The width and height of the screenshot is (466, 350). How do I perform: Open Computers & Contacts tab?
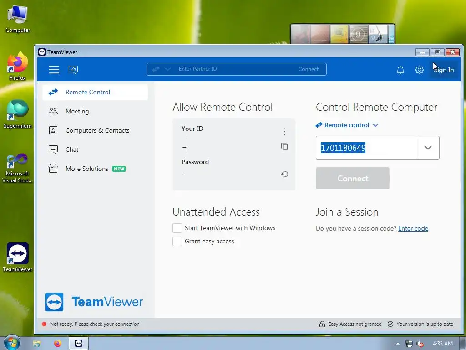coord(95,130)
